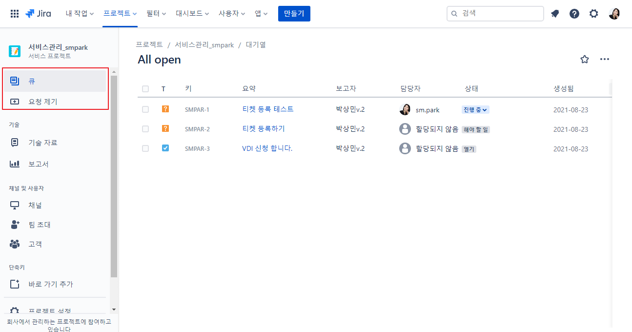The image size is (632, 332).
Task: Go to 대기열 breadcrumb
Action: (x=256, y=44)
